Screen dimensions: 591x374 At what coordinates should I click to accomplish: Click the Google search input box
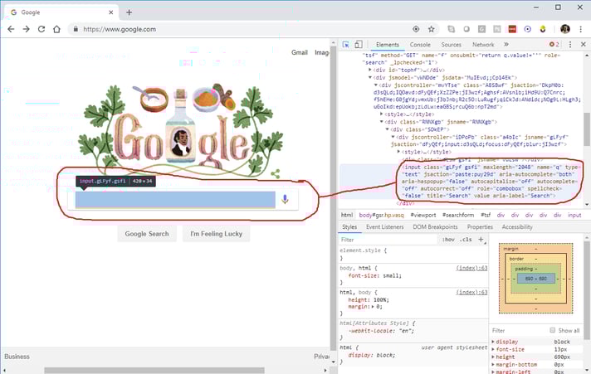pos(175,199)
